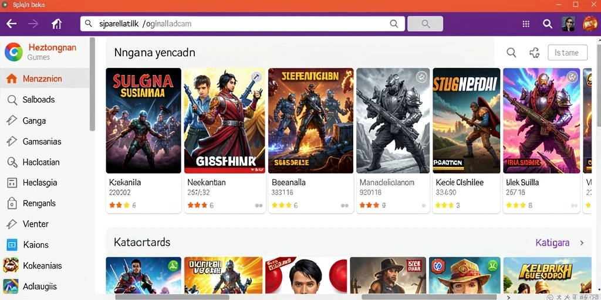Click badge icon on Ulek Suilla cover
601x300 pixels.
tap(572, 77)
